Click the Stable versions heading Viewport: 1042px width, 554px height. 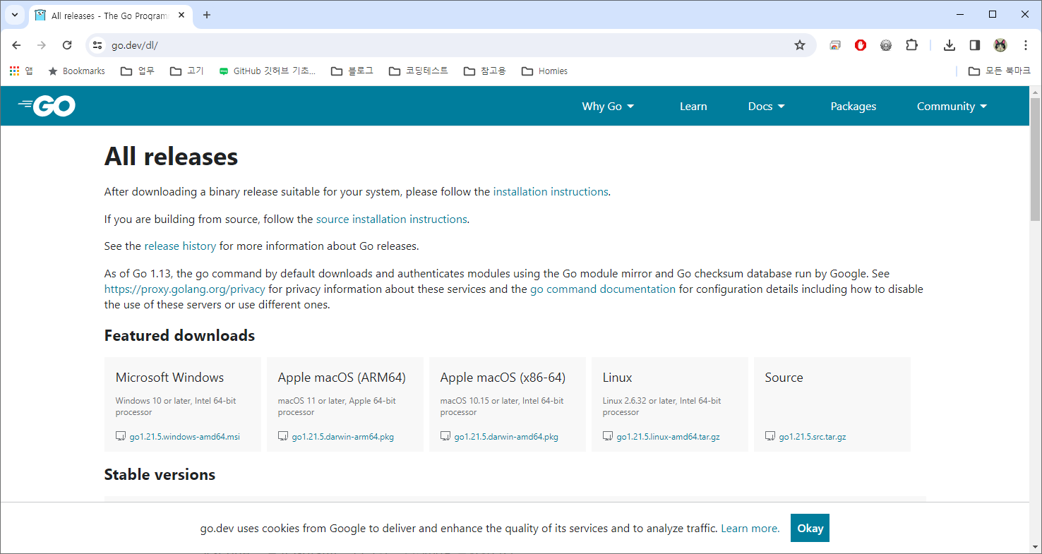pos(160,474)
